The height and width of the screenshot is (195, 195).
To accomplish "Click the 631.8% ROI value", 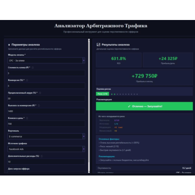I will point(118,58).
